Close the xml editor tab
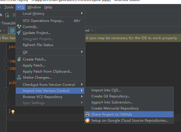The image size is (181, 132). (x=92, y=30)
